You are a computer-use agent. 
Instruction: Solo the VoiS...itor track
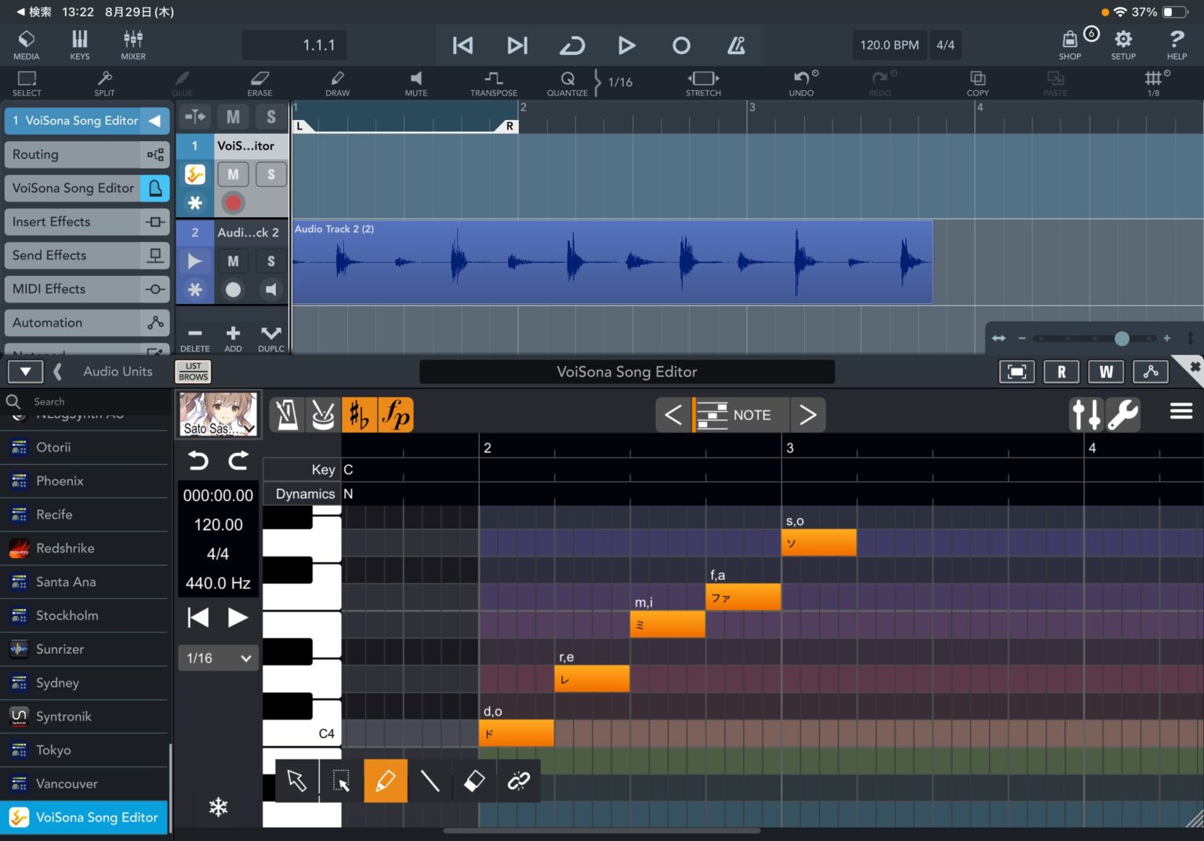(x=270, y=174)
